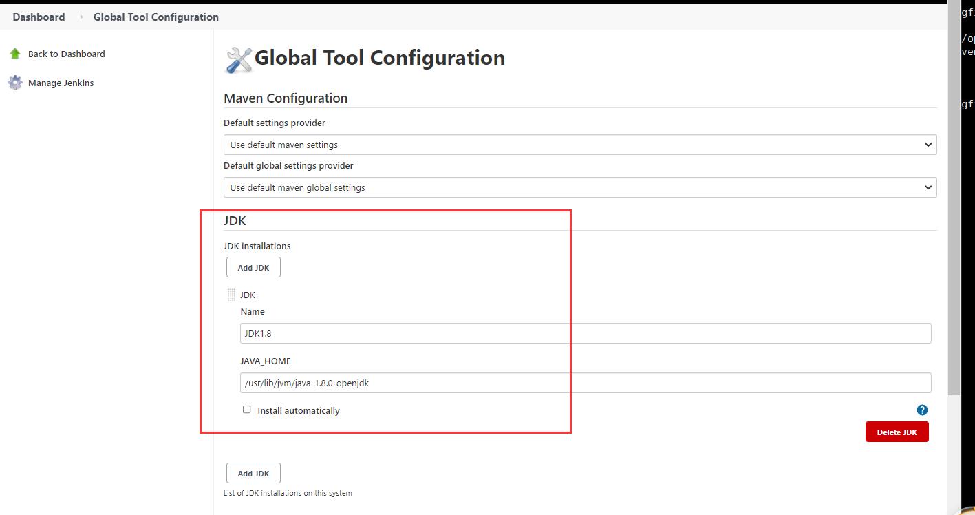This screenshot has height=515, width=975.
Task: Focus the JAVA_HOME path input field
Action: point(586,383)
